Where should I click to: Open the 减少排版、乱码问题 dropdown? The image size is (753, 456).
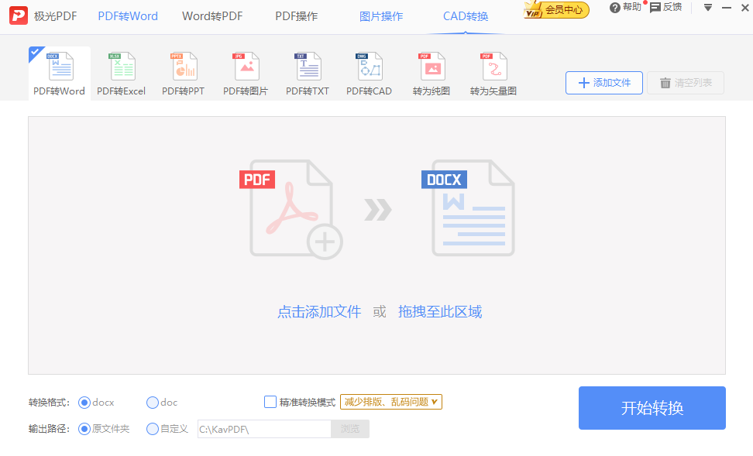coord(390,402)
